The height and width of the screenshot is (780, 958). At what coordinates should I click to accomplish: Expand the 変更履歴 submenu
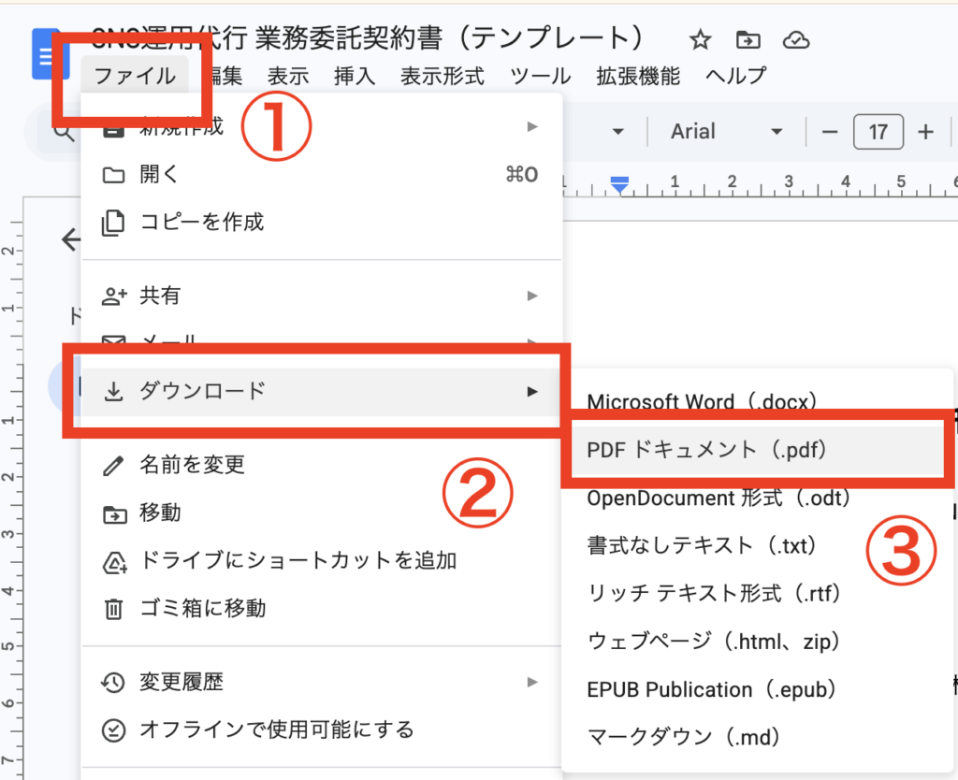pos(532,682)
